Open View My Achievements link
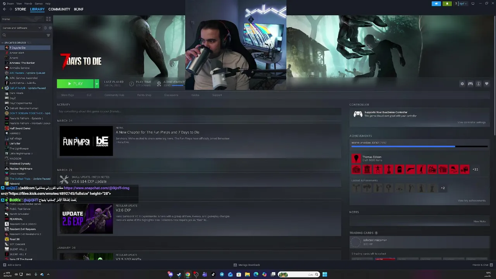The width and height of the screenshot is (496, 279). (472, 201)
